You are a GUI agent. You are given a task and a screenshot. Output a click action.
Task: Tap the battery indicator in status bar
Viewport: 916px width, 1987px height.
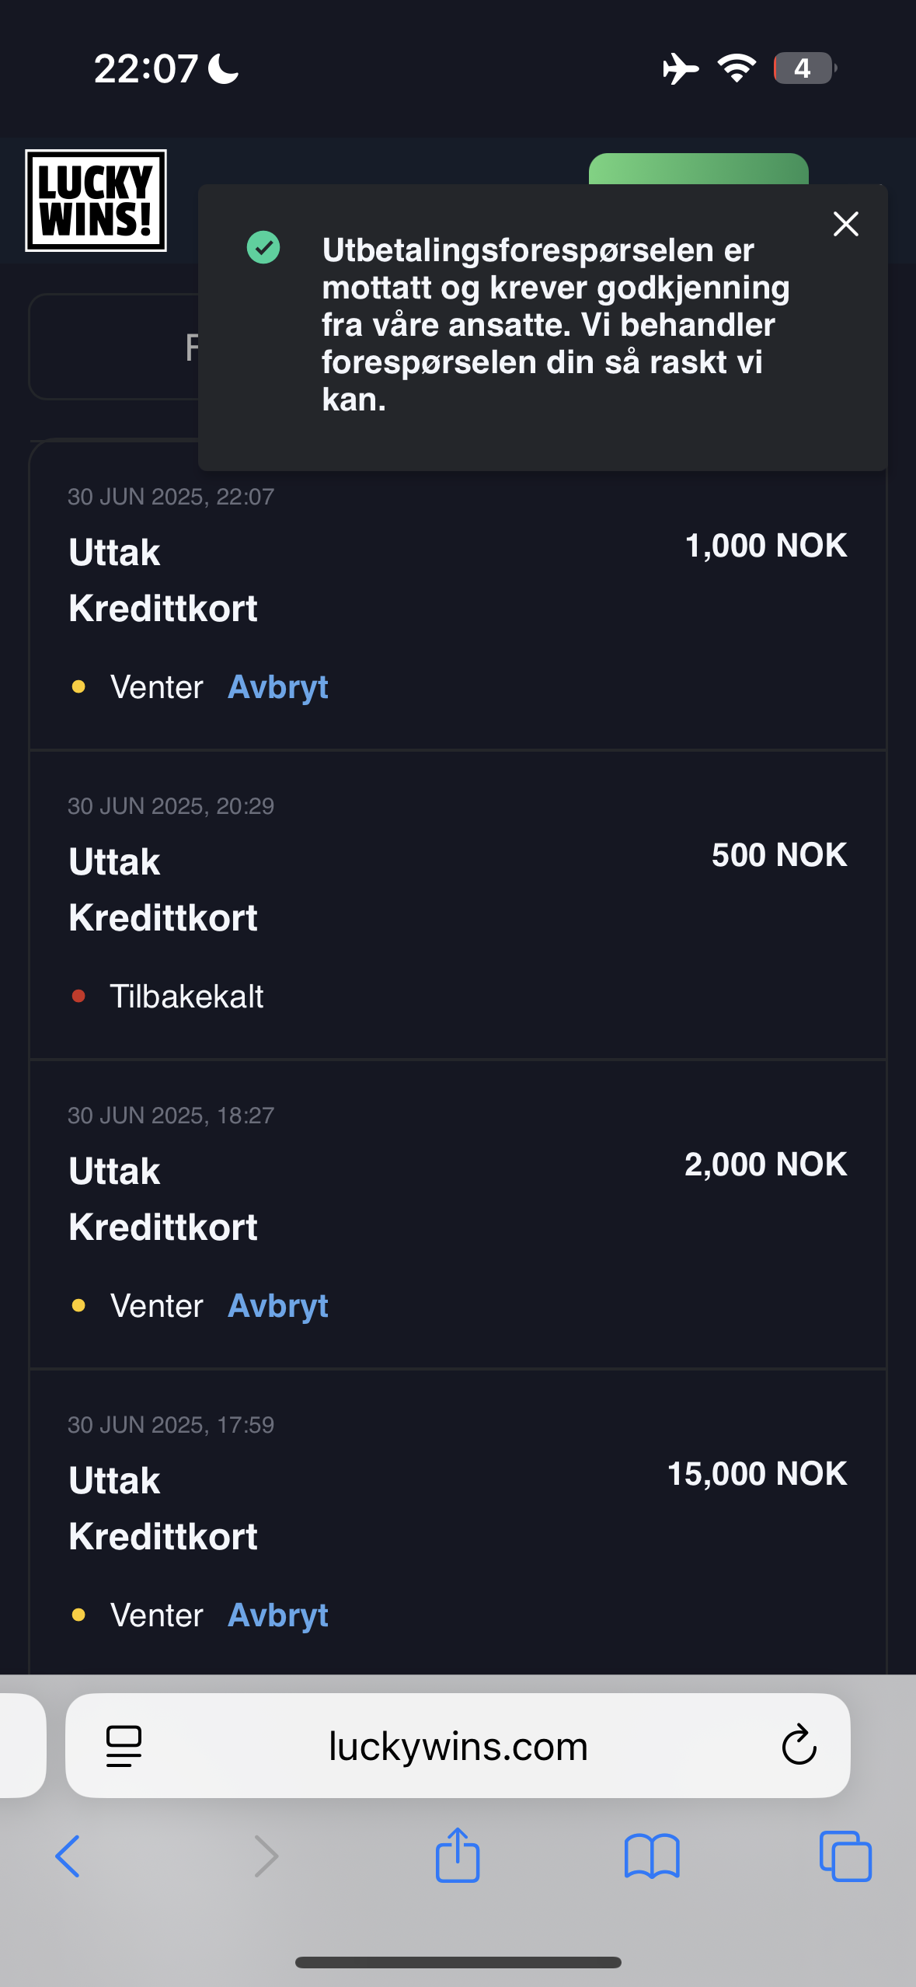[803, 68]
